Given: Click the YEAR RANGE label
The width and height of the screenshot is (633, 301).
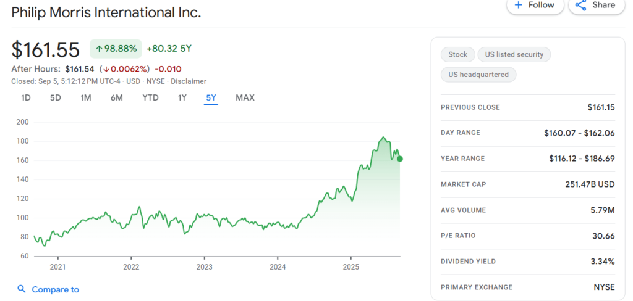Looking at the screenshot, I should [x=462, y=159].
